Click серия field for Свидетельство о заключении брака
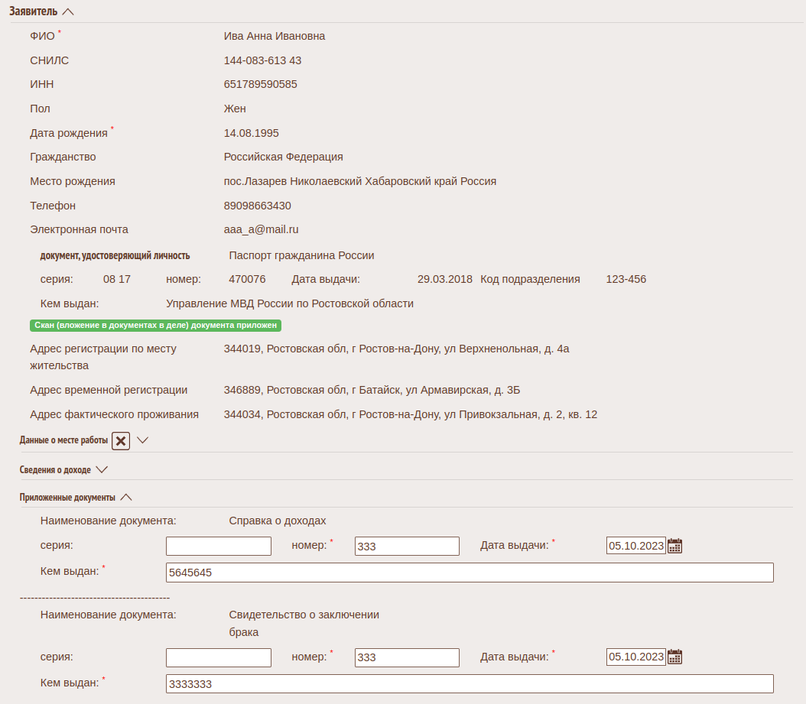This screenshot has height=704, width=806. point(219,657)
